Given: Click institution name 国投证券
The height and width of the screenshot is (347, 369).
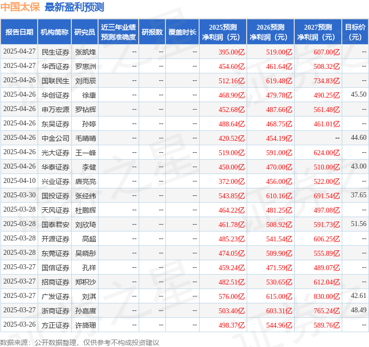Looking at the screenshot, I should point(55,196).
